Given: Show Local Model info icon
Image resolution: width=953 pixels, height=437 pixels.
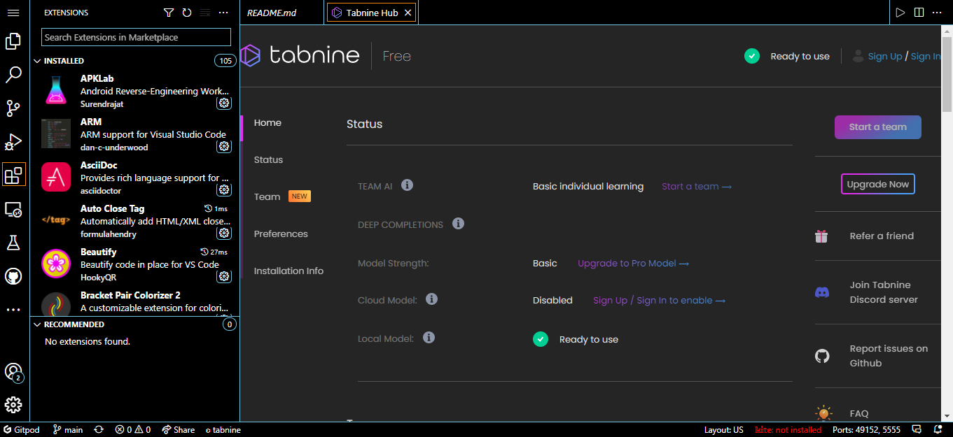Looking at the screenshot, I should [x=429, y=337].
